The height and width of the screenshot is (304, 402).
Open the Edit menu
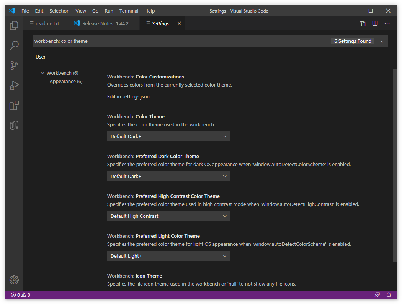39,11
